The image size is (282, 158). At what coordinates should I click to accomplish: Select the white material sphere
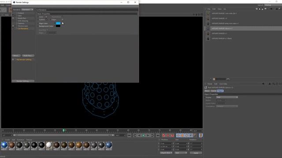49,145
